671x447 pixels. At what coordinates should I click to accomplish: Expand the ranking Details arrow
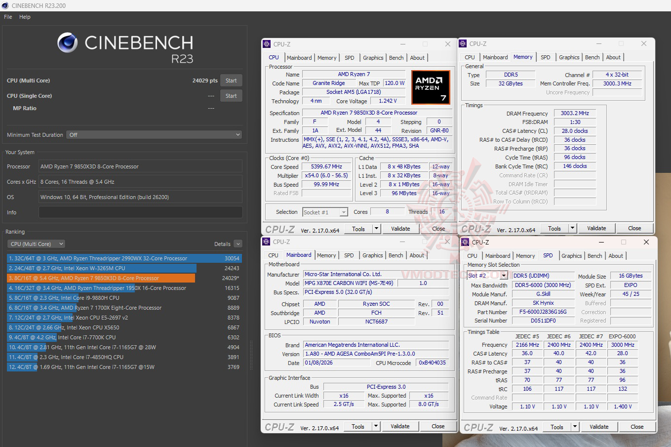238,244
